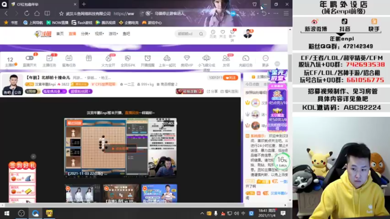The image size is (390, 219).
Task: Open the 超级粉丝团 badge
Action: (x=80, y=91)
